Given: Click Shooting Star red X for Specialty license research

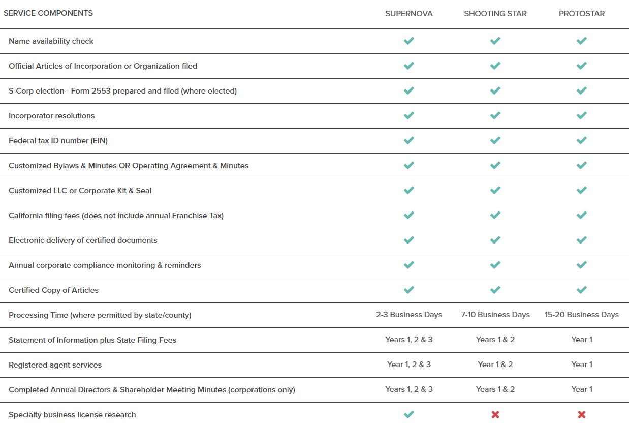Looking at the screenshot, I should click(x=495, y=415).
